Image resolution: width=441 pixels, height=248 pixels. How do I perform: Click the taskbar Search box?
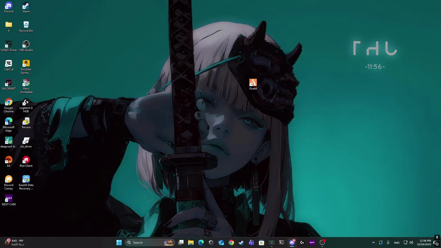pos(150,242)
